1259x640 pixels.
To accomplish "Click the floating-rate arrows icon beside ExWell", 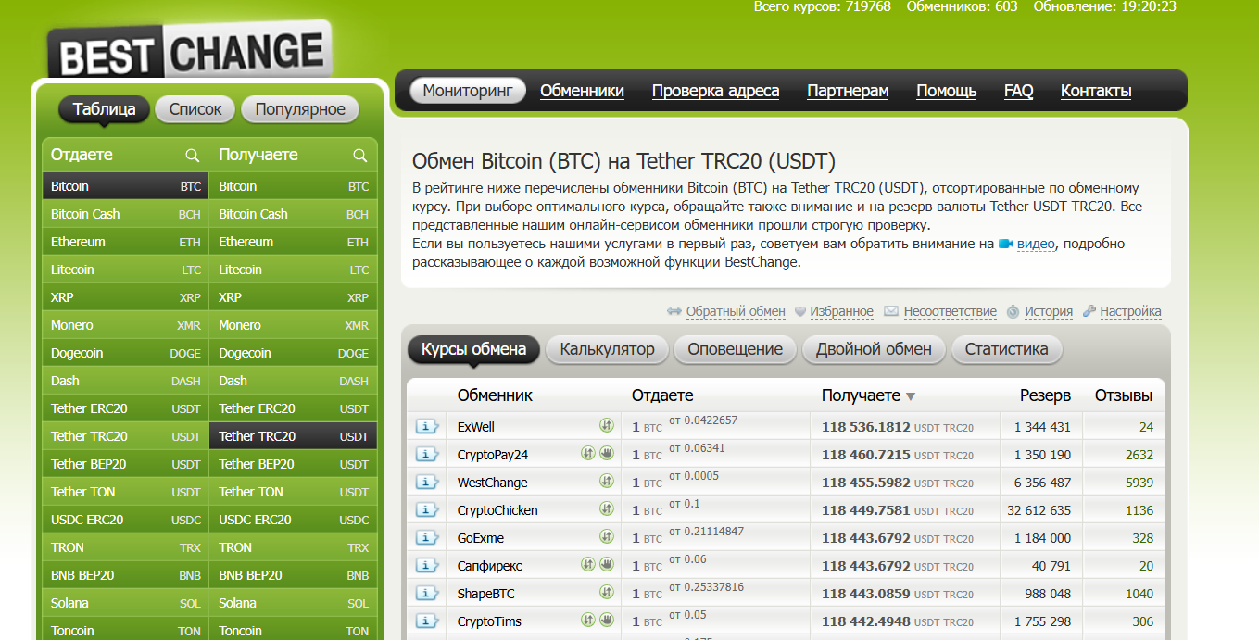I will (606, 426).
